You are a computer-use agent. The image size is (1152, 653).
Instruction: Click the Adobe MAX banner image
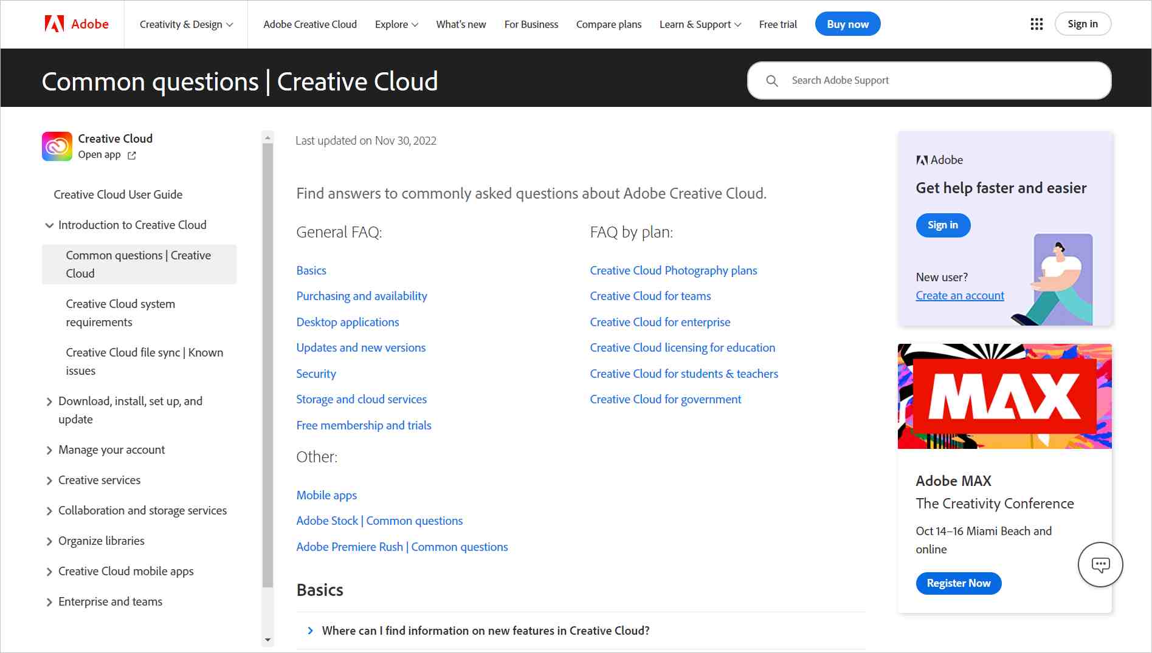1004,396
